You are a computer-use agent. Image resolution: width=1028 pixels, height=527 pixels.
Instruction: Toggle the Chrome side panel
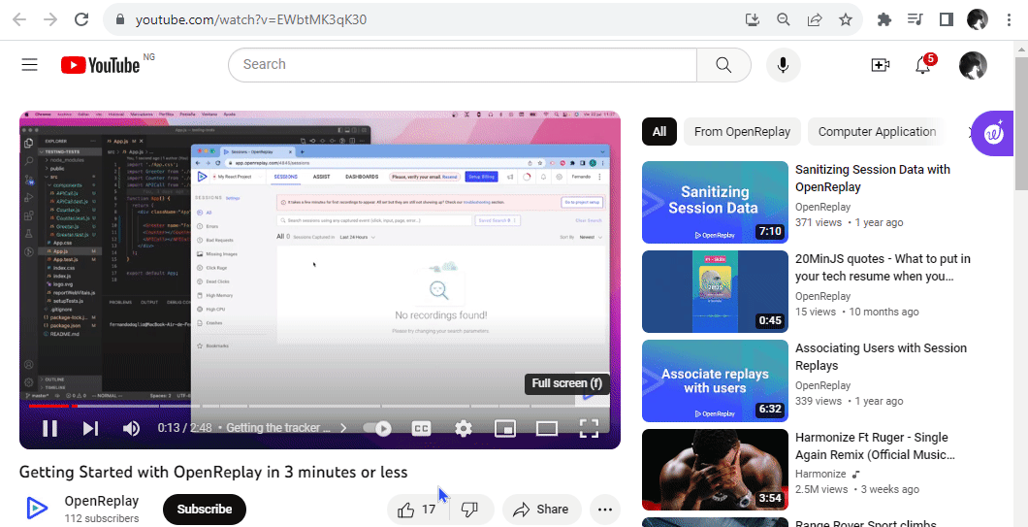point(946,19)
